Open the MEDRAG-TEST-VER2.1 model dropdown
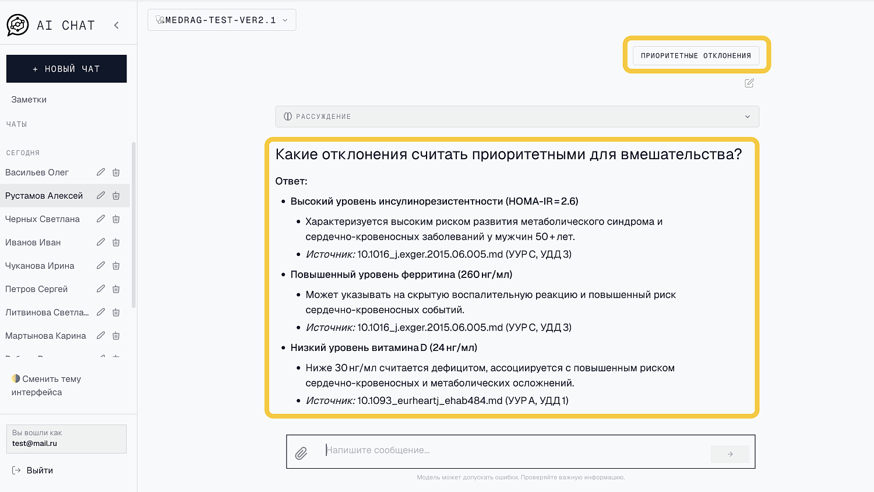The height and width of the screenshot is (492, 874). click(222, 20)
